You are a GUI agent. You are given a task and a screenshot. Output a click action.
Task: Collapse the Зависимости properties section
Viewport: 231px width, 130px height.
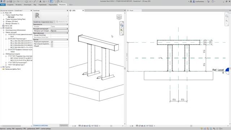67,24
